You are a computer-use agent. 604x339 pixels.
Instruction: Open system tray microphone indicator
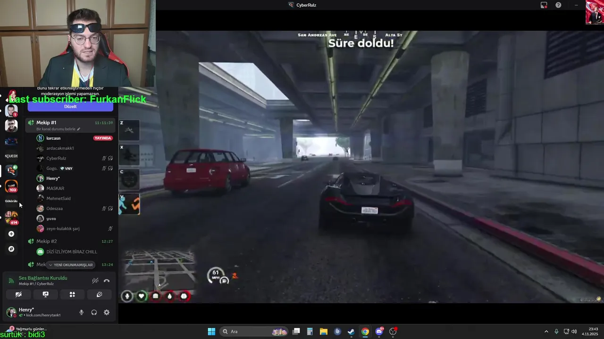556,331
